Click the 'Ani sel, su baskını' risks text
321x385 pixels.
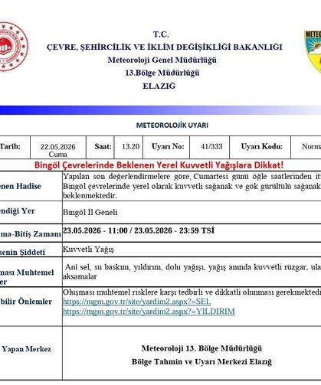(192, 272)
